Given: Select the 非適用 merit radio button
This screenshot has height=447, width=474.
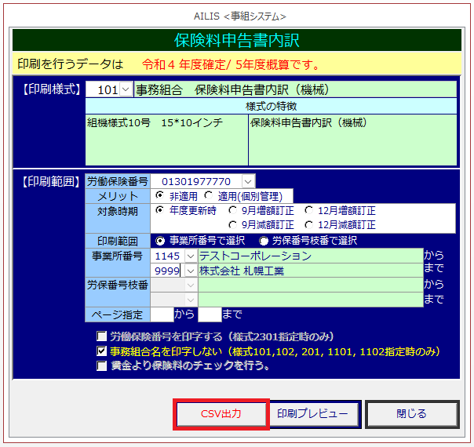Looking at the screenshot, I should coord(160,196).
